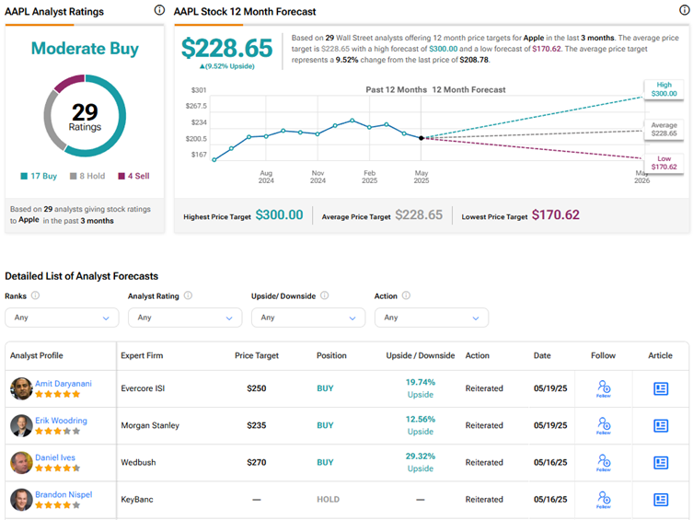Click the Moderate Buy consensus heading
Screen dimensions: 693x520
point(85,49)
